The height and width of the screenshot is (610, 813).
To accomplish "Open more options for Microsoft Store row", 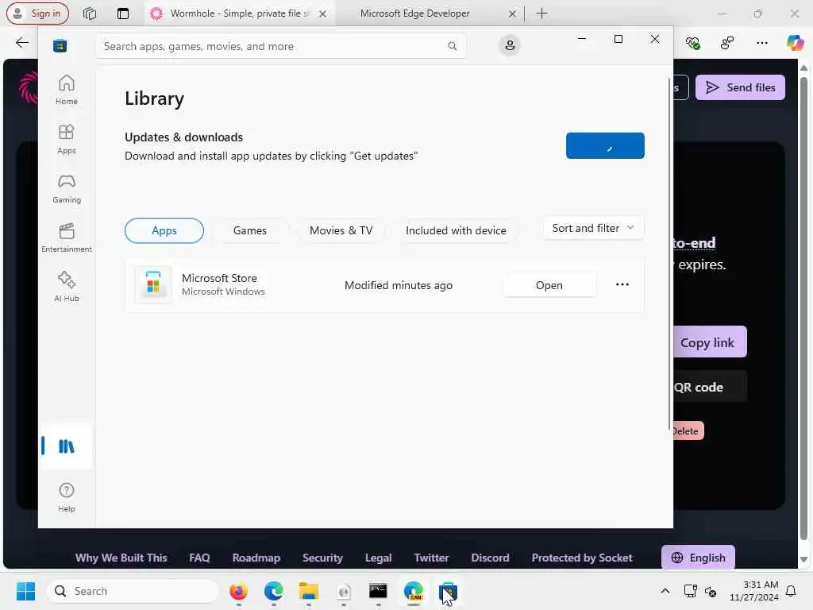I will tap(622, 284).
